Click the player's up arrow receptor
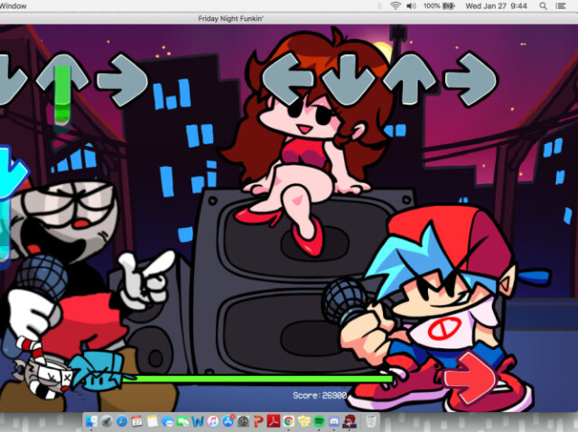578x432 pixels. [x=408, y=79]
